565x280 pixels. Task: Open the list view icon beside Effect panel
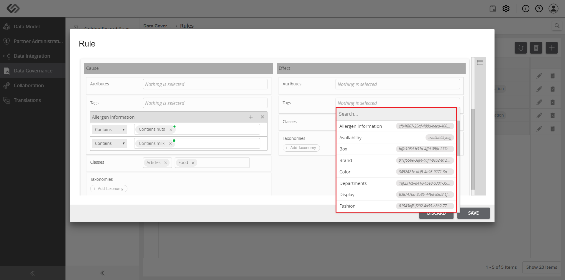480,62
